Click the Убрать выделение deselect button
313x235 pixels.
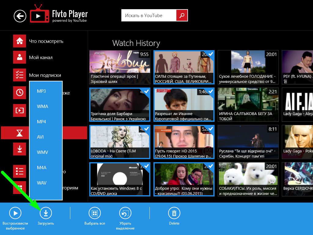tap(125, 218)
